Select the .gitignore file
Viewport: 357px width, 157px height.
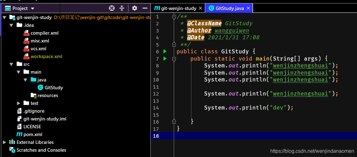(x=34, y=111)
